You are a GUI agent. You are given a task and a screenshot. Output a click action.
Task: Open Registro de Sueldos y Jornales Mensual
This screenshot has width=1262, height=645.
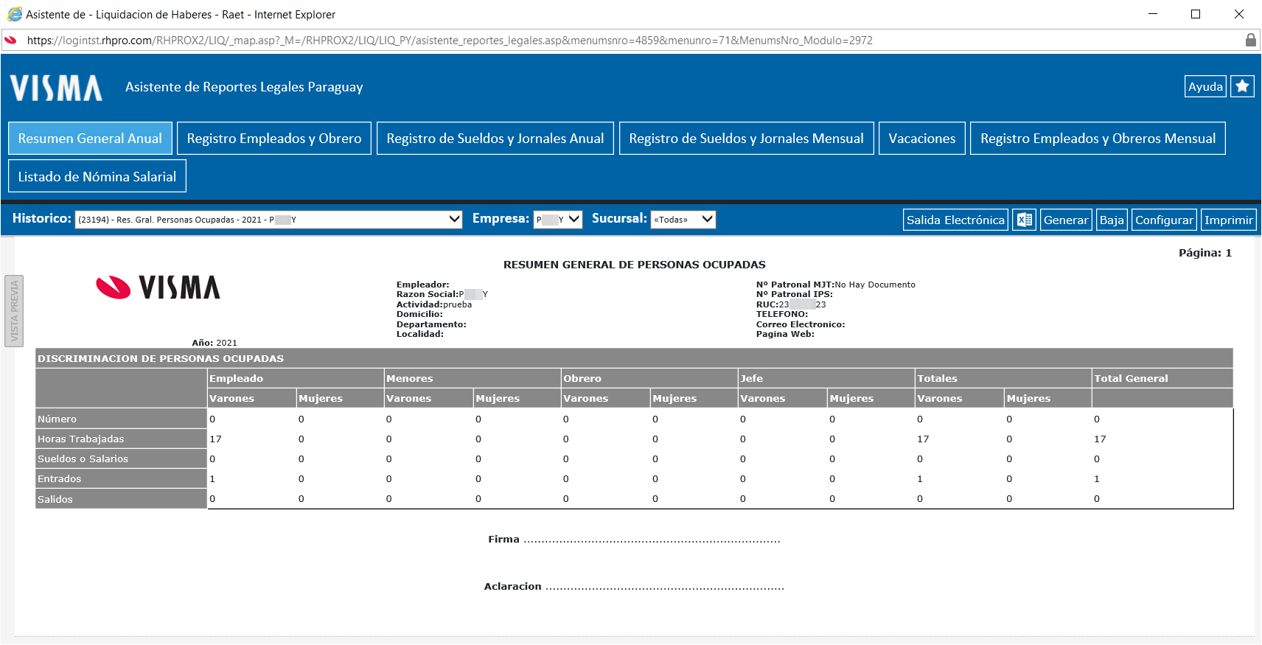[x=746, y=138]
